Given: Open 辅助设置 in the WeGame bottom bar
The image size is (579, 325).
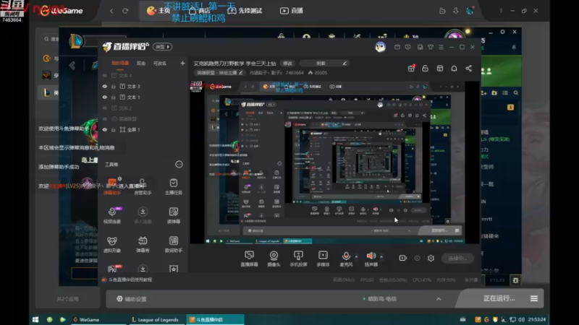Looking at the screenshot, I should pos(132,299).
